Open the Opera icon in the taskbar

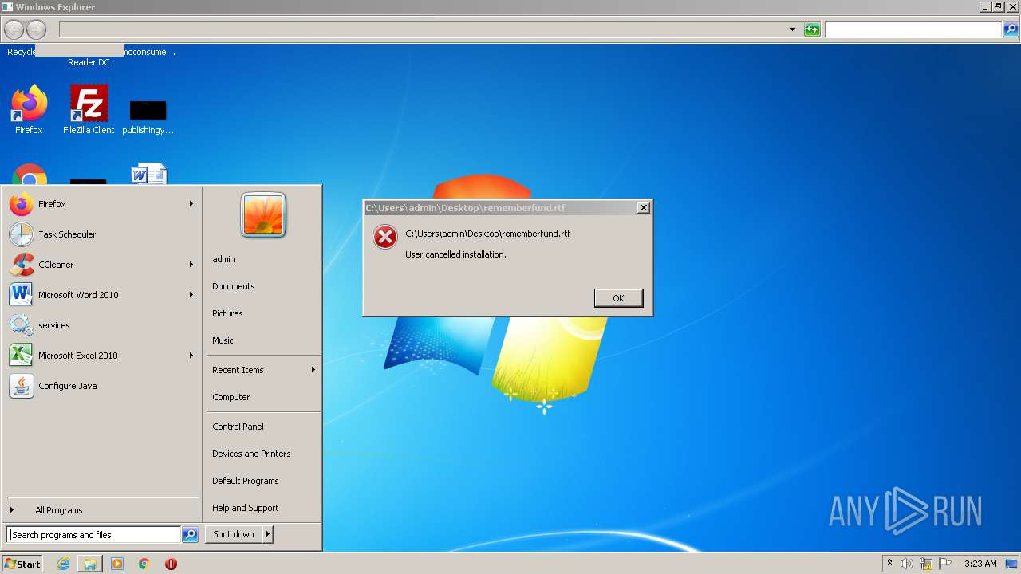coord(171,564)
